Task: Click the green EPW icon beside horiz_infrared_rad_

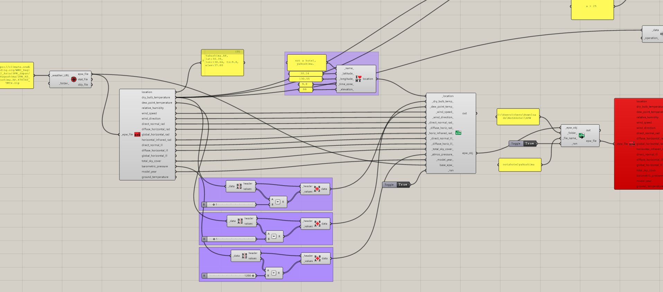Action: point(458,133)
